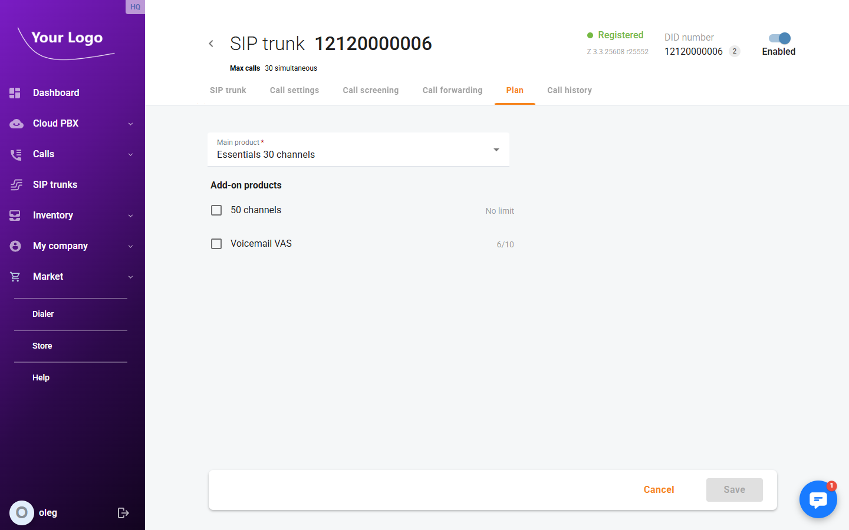Viewport: 849px width, 530px height.
Task: Click the Calls phone icon
Action: [x=16, y=154]
